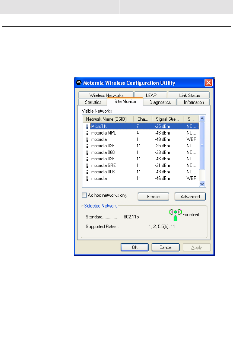Select the motorola SRE network
Viewport: 233px width, 354px height.
click(x=140, y=166)
